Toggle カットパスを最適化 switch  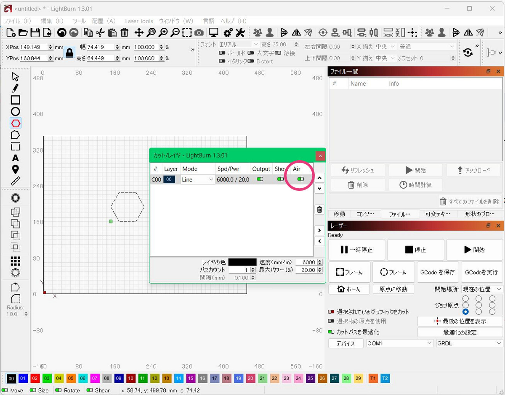332,332
